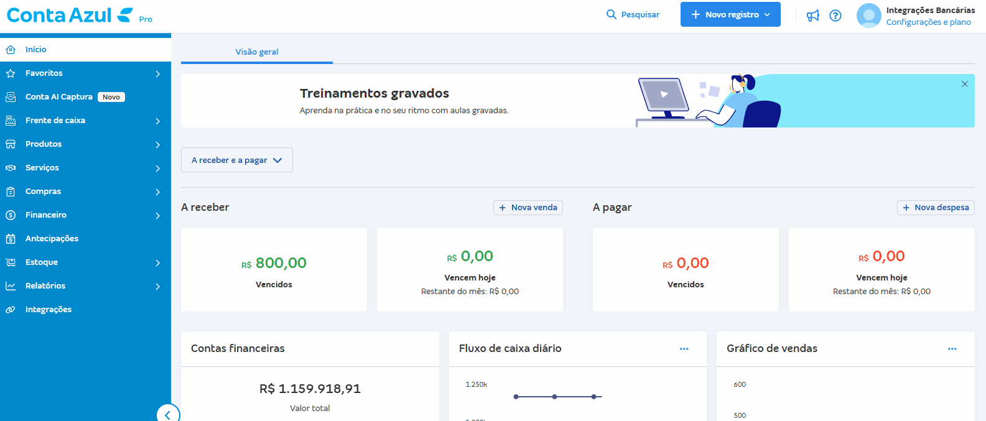Click the Serviços handshake icon
986x421 pixels.
click(11, 168)
